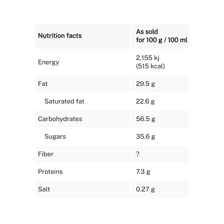Select the Fat row label

tap(43, 84)
